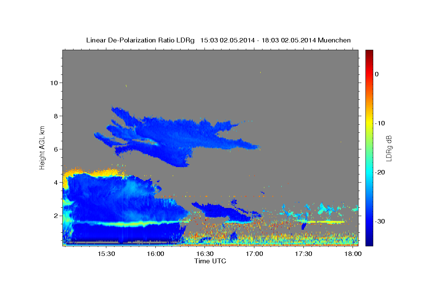Click the dark red top of the colorbar
Viewport: 443px width, 295px height.
[x=369, y=53]
